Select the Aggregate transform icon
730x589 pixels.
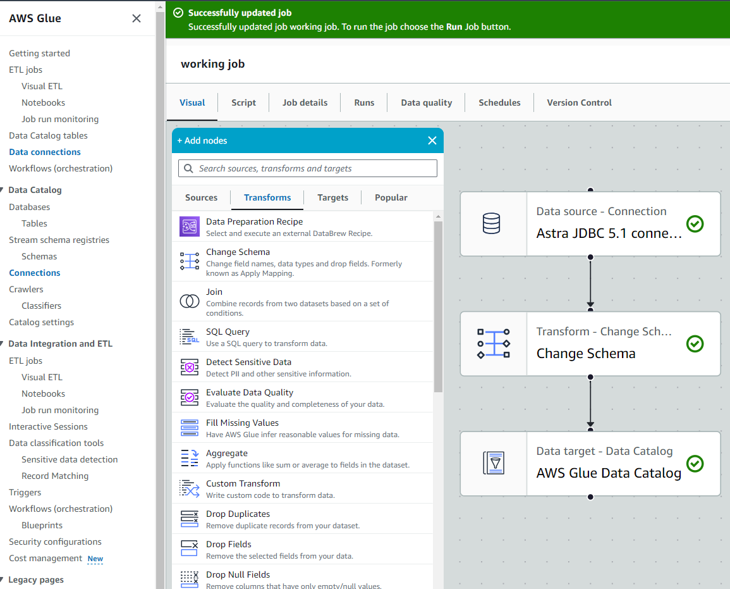click(x=190, y=458)
